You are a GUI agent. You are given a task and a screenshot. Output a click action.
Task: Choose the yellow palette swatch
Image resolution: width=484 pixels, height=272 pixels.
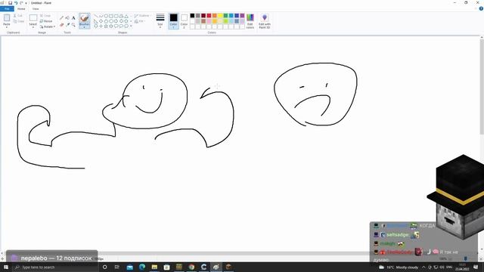click(x=220, y=15)
